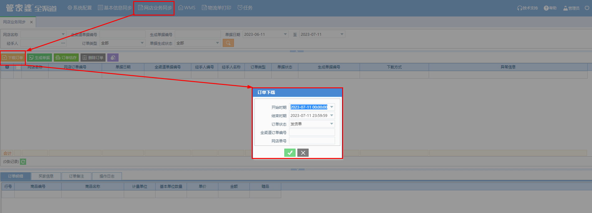Click the 技术支持 headset icon
This screenshot has width=592, height=213.
[x=520, y=8]
